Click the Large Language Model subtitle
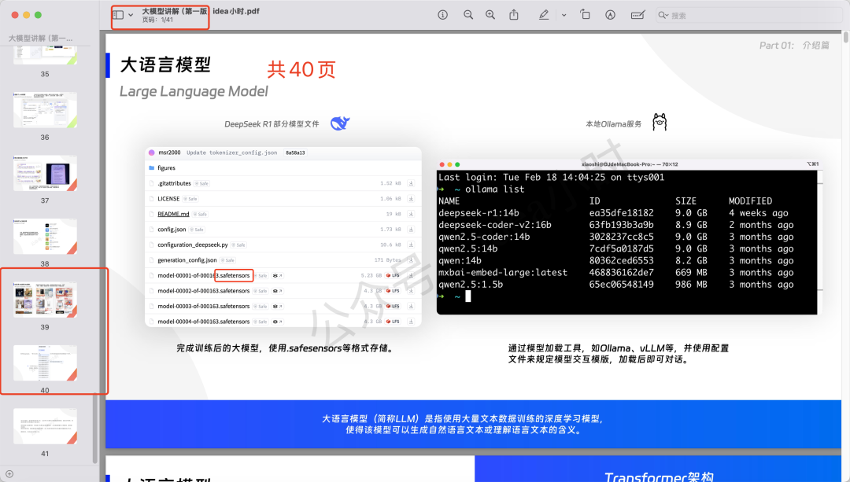 pos(194,91)
